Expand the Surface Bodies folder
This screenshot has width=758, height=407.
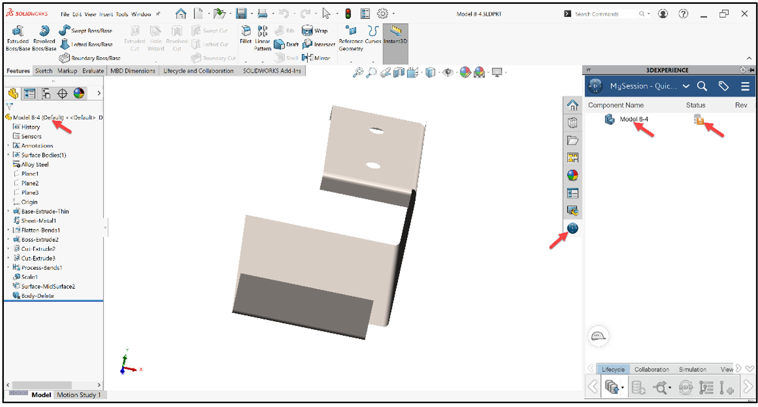(x=9, y=155)
